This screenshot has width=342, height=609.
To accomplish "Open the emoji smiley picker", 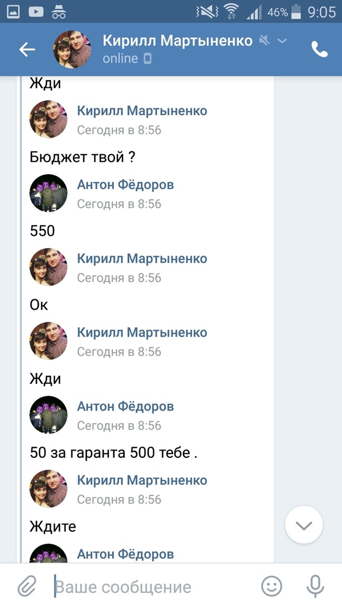I will coord(272,586).
